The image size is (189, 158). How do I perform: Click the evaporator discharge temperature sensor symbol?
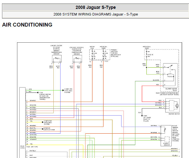pyautogui.click(x=77, y=59)
